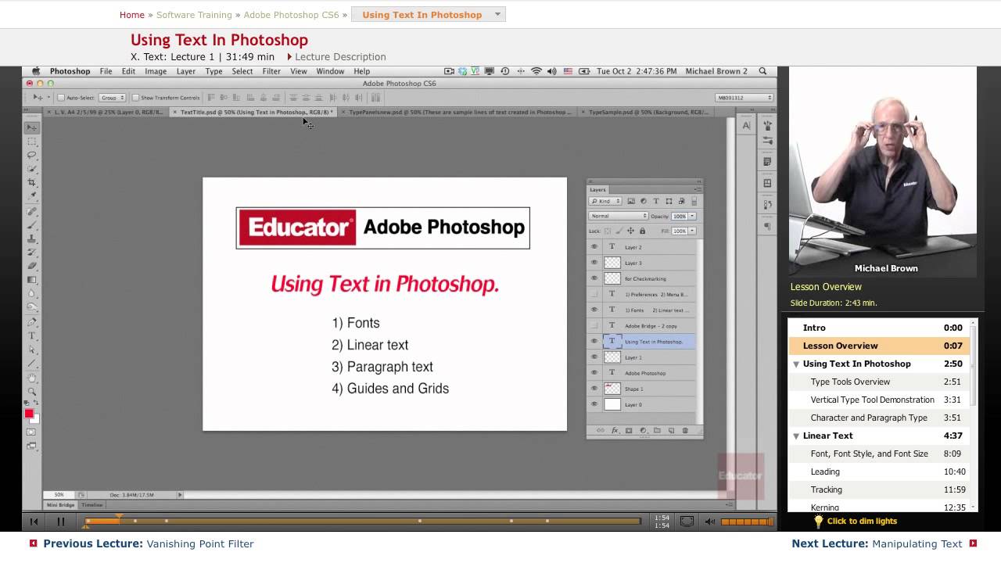Hide Layer 0 visibility eye
The width and height of the screenshot is (1001, 563).
point(594,404)
